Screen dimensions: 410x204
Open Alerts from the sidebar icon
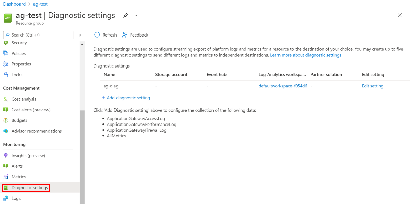[x=6, y=166]
